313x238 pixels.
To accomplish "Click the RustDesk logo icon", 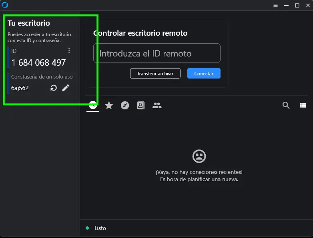I will pyautogui.click(x=4, y=5).
